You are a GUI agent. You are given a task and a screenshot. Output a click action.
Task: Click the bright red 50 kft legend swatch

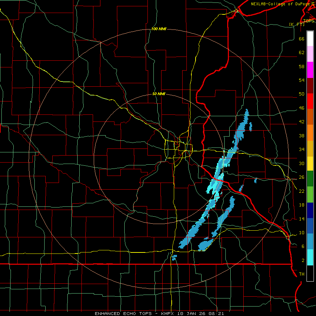click(310, 101)
